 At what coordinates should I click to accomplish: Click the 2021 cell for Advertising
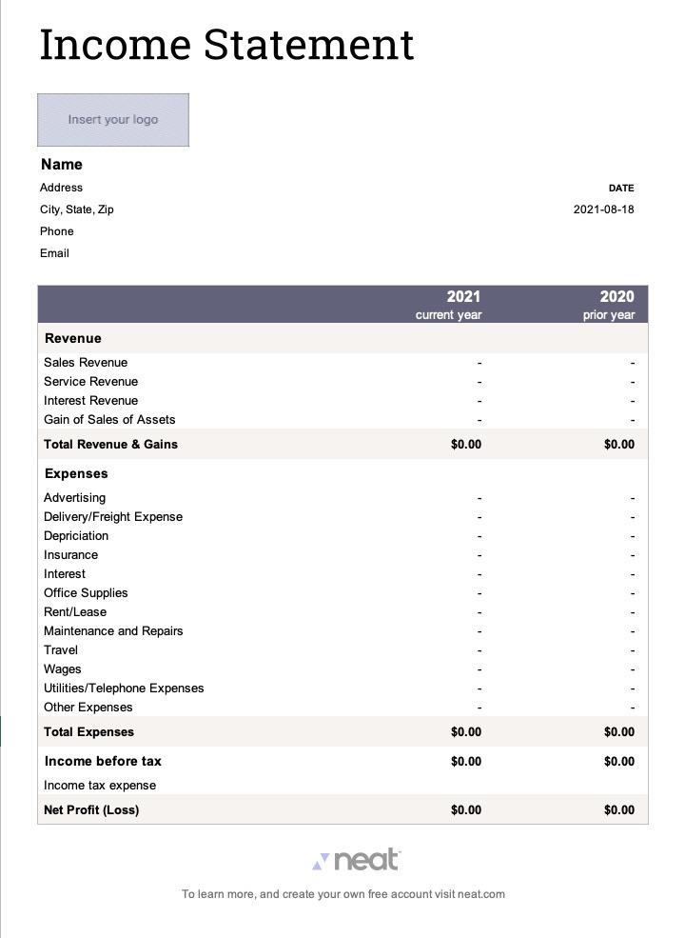479,498
